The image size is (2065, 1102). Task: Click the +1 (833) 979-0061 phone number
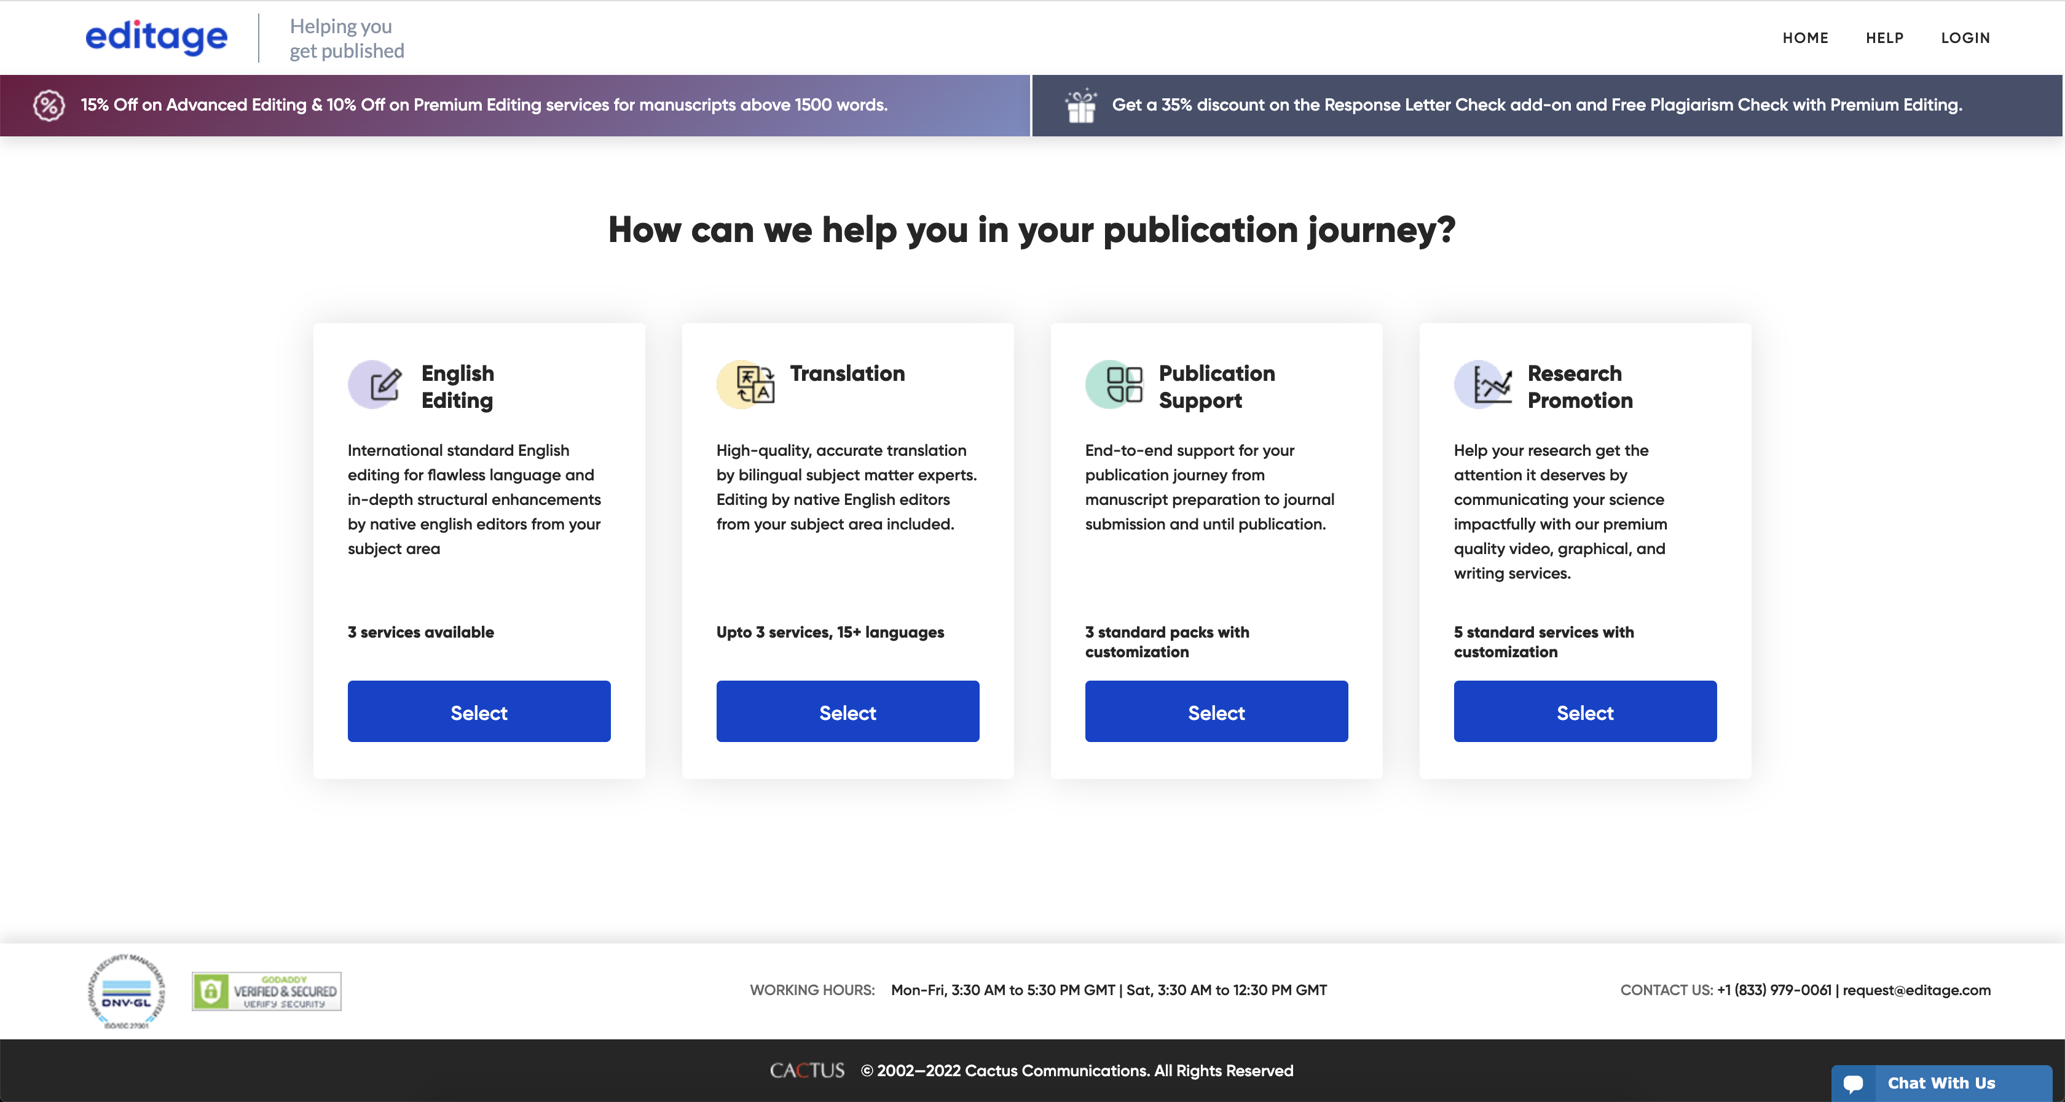(x=1774, y=991)
